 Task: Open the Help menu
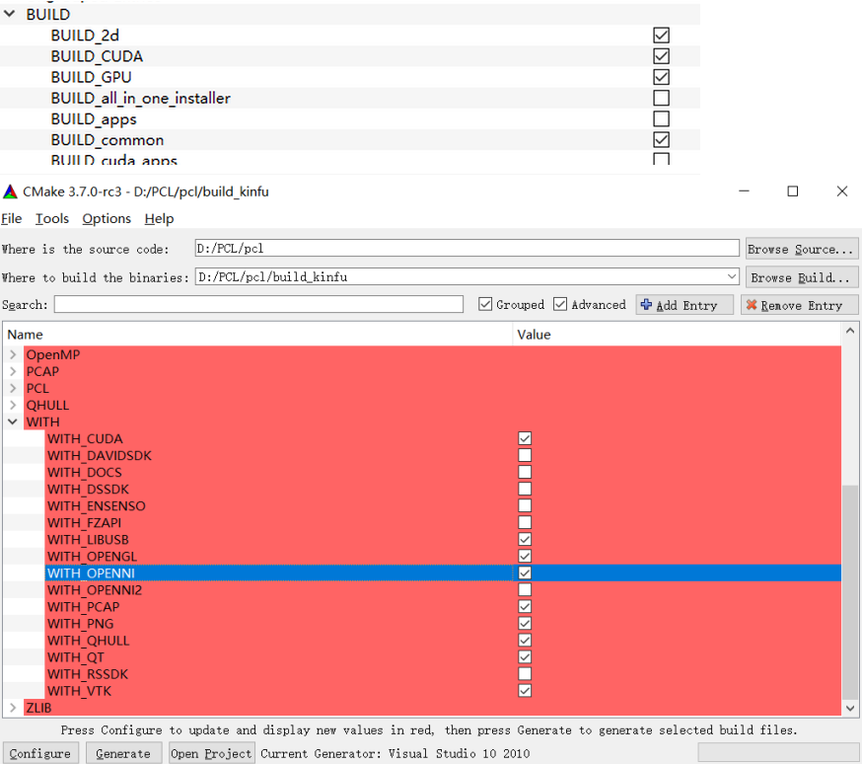[x=160, y=218]
